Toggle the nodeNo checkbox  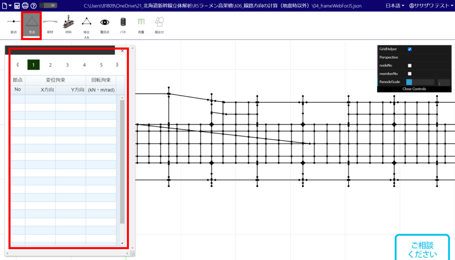[x=409, y=66]
